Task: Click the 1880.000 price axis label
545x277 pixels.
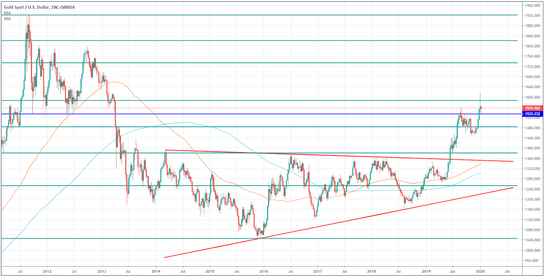Action: click(532, 26)
